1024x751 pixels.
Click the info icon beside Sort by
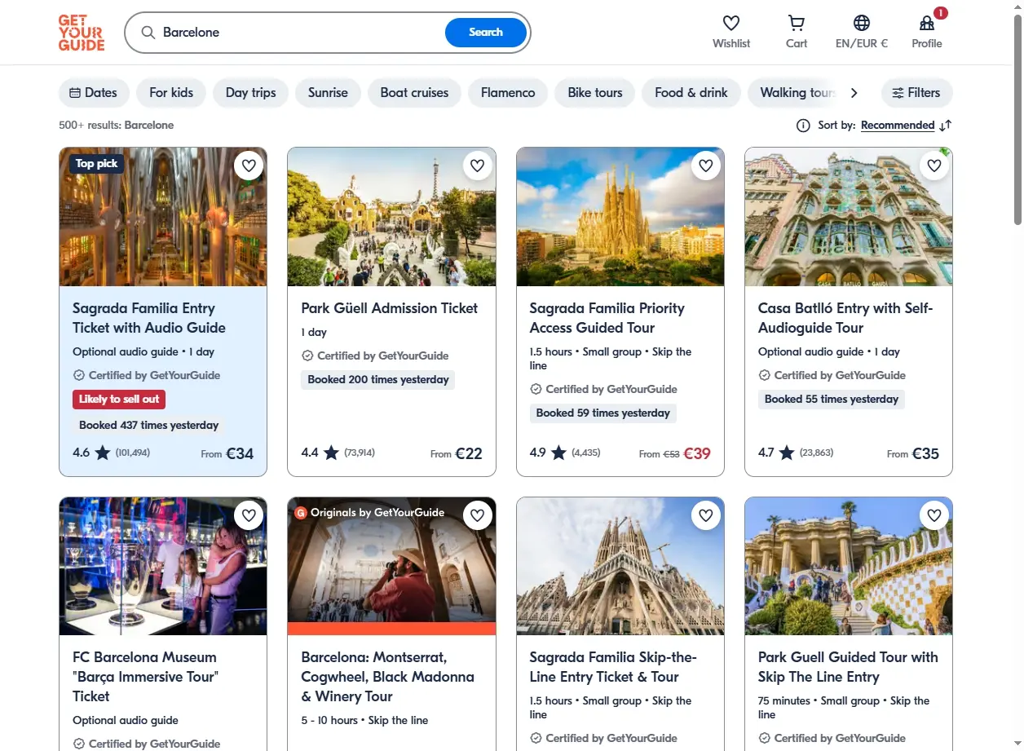tap(803, 126)
